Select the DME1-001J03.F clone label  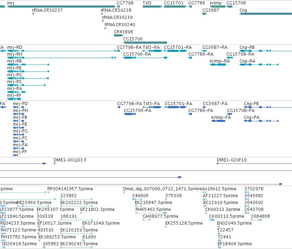pos(70,160)
